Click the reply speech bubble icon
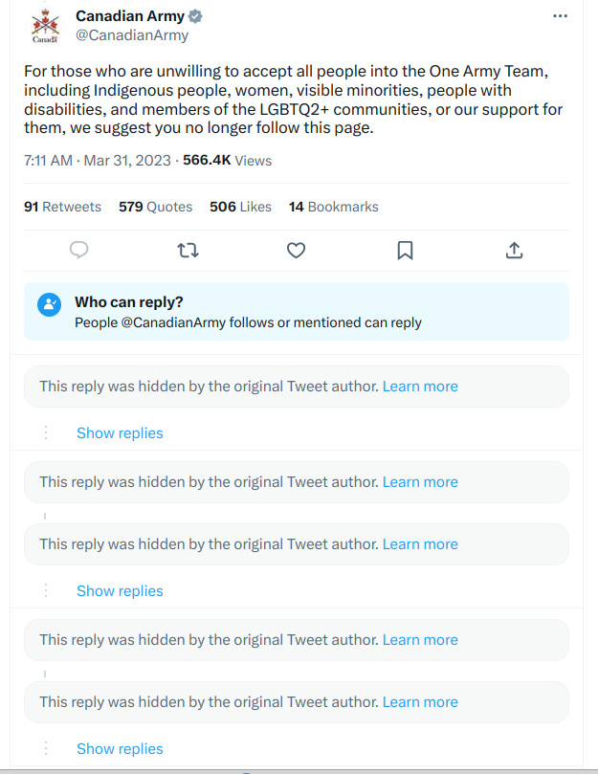 point(79,250)
